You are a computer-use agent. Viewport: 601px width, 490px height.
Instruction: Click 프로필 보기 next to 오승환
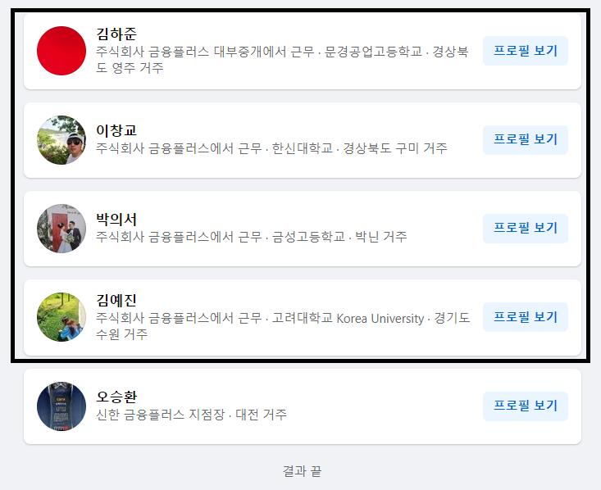(x=525, y=406)
